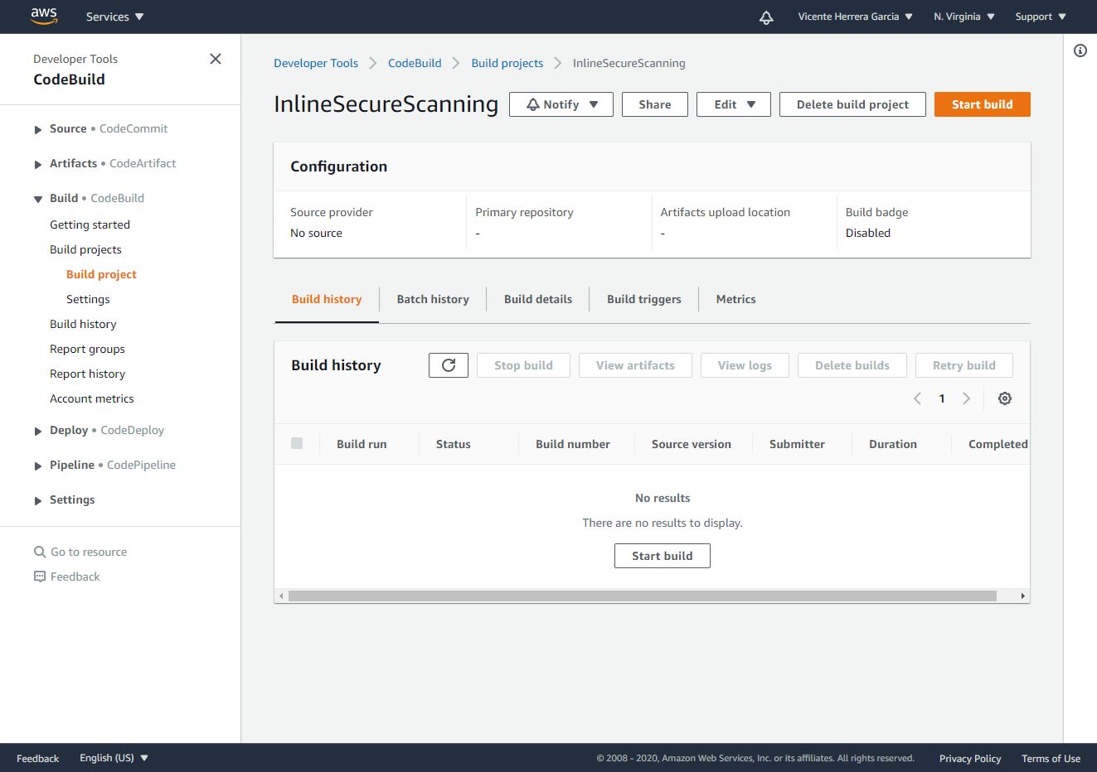Viewport: 1097px width, 772px height.
Task: Open the Notify dropdown
Action: click(561, 104)
